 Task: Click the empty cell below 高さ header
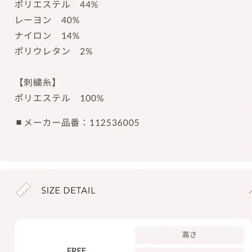pyautogui.click(x=189, y=250)
